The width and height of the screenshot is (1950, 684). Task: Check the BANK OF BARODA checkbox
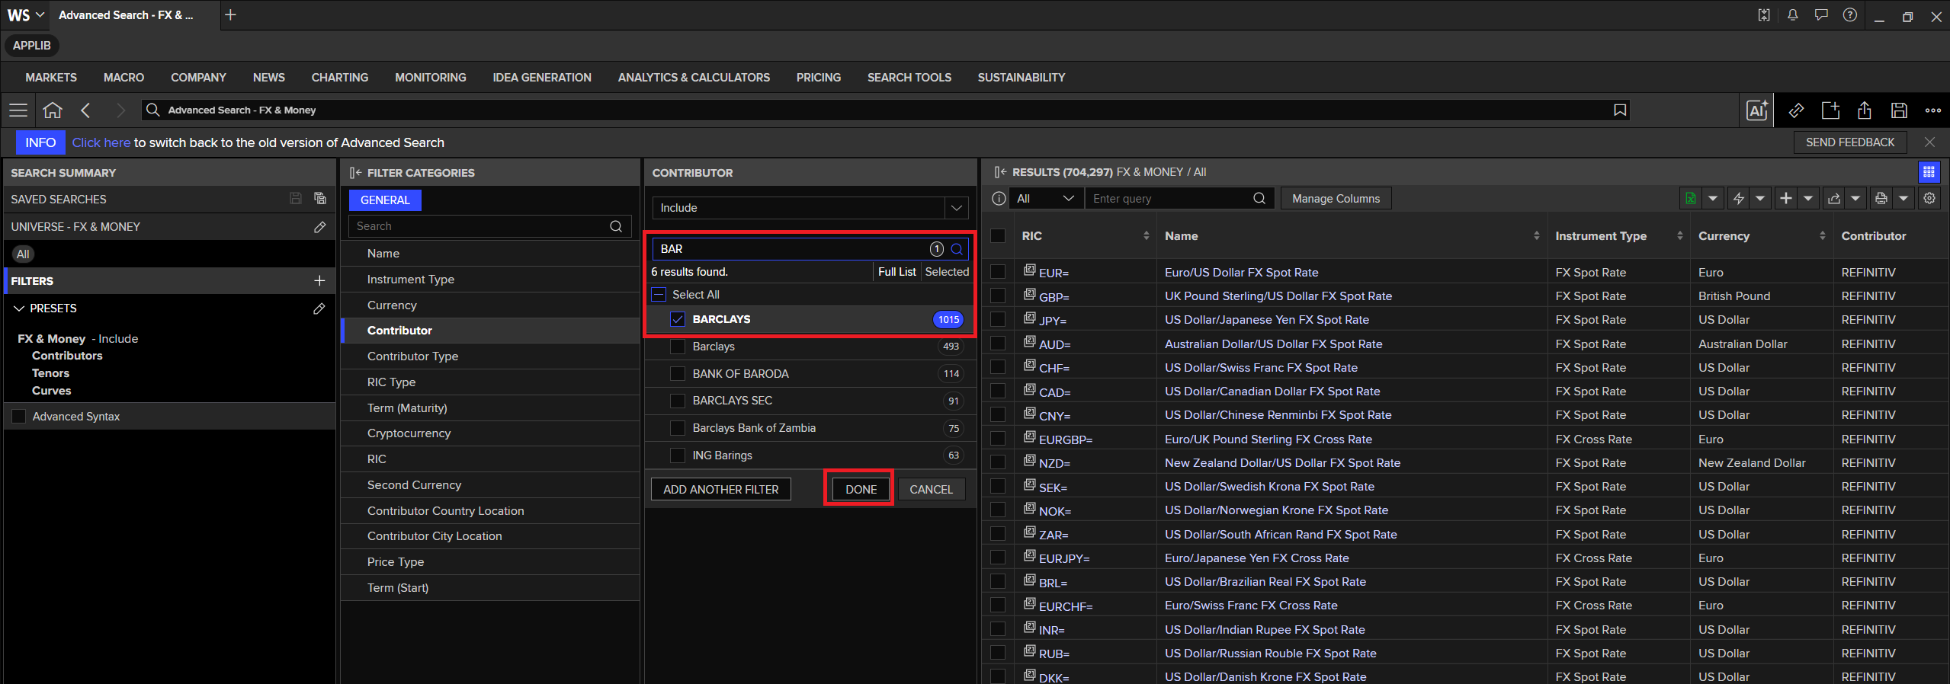[x=678, y=374]
